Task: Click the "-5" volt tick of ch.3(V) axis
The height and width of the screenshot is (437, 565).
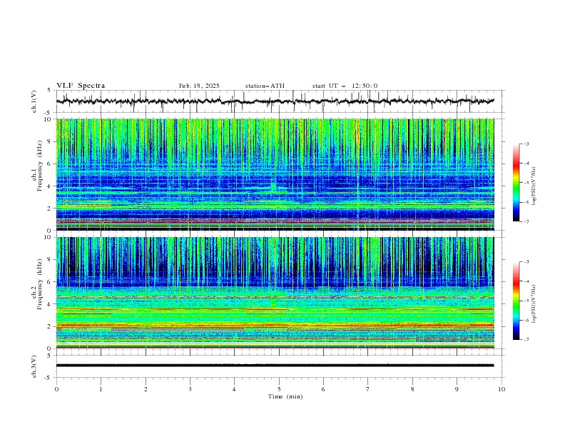Action: (x=49, y=378)
